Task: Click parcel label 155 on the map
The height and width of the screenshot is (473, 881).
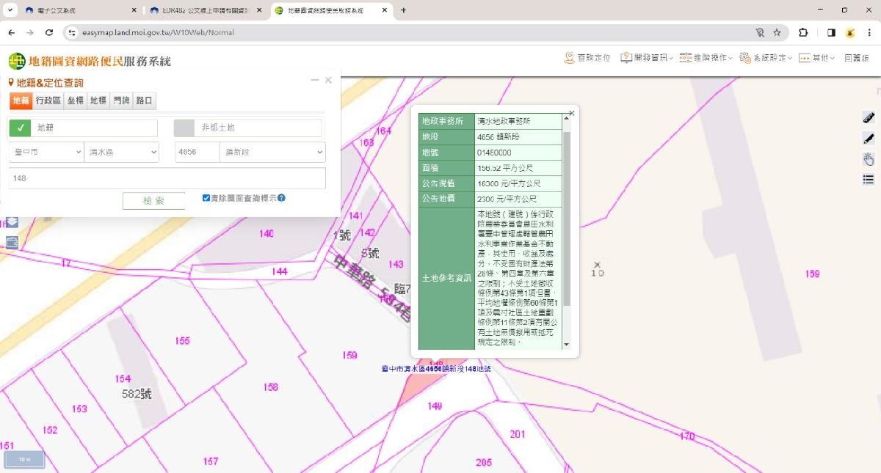Action: pos(183,340)
